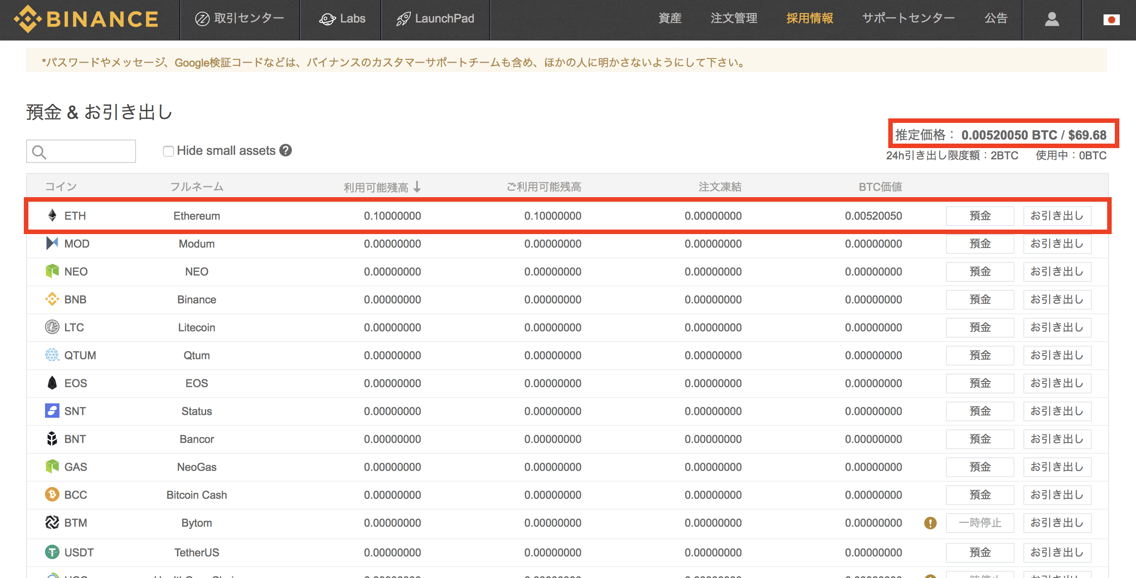Go to 注文管理 in navigation
Screen dimensions: 1136x578
[x=734, y=18]
